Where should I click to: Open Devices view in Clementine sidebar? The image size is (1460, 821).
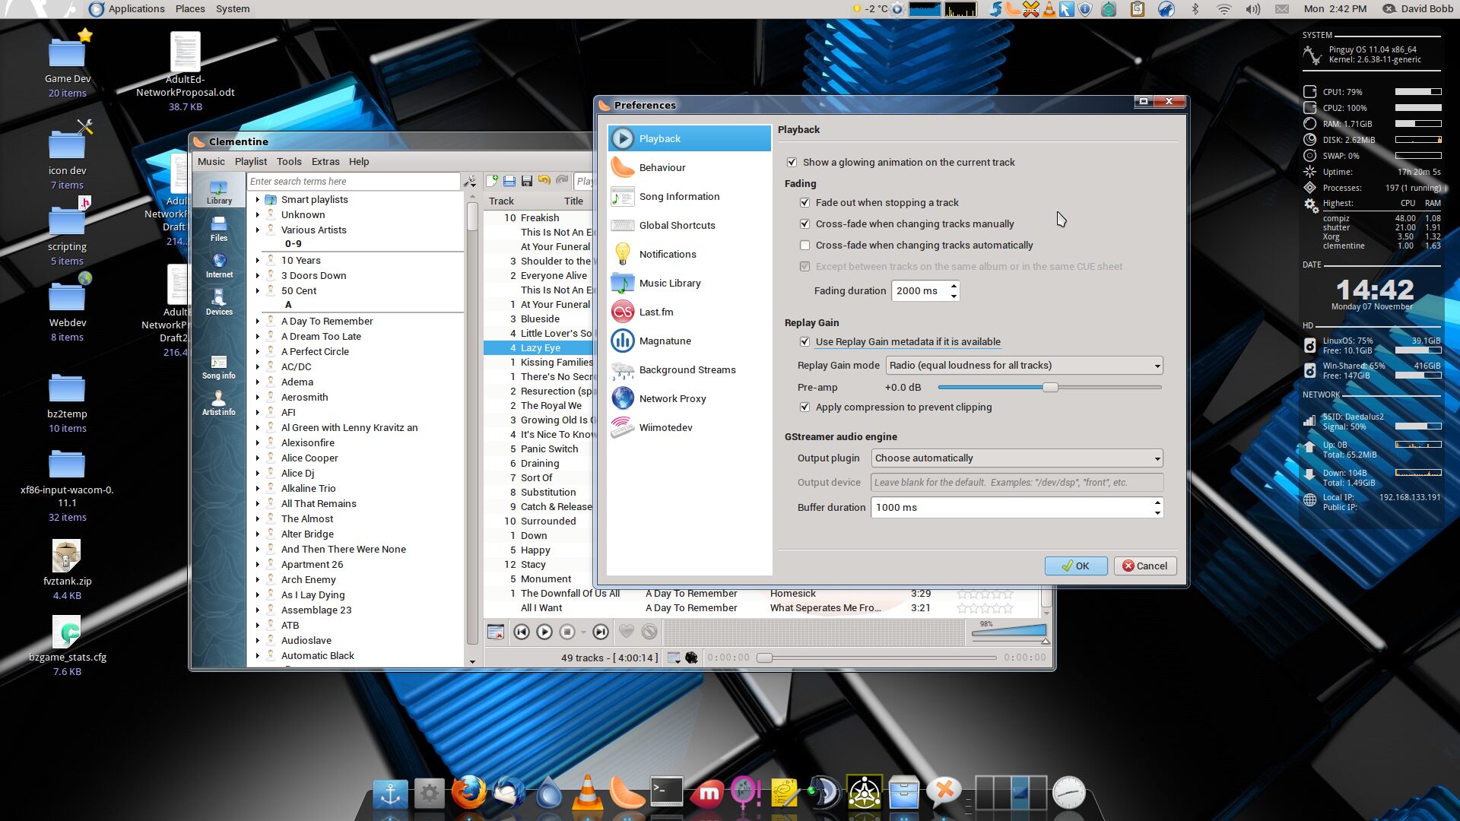tap(219, 303)
